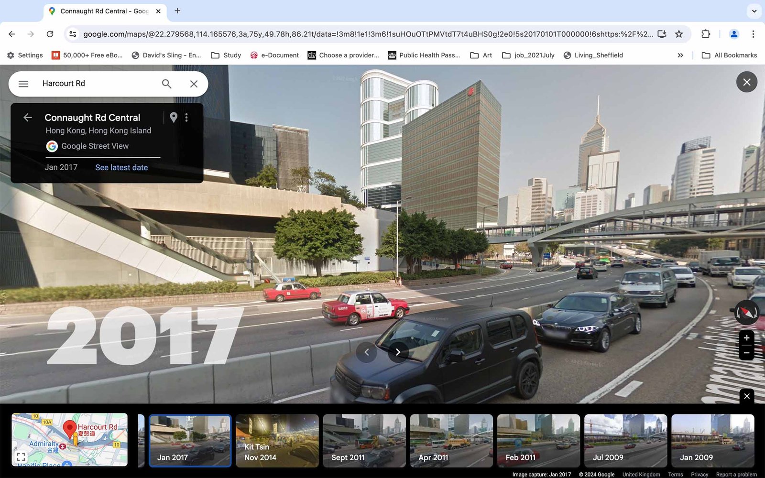
Task: Zoom out with the minus button
Action: 746,353
